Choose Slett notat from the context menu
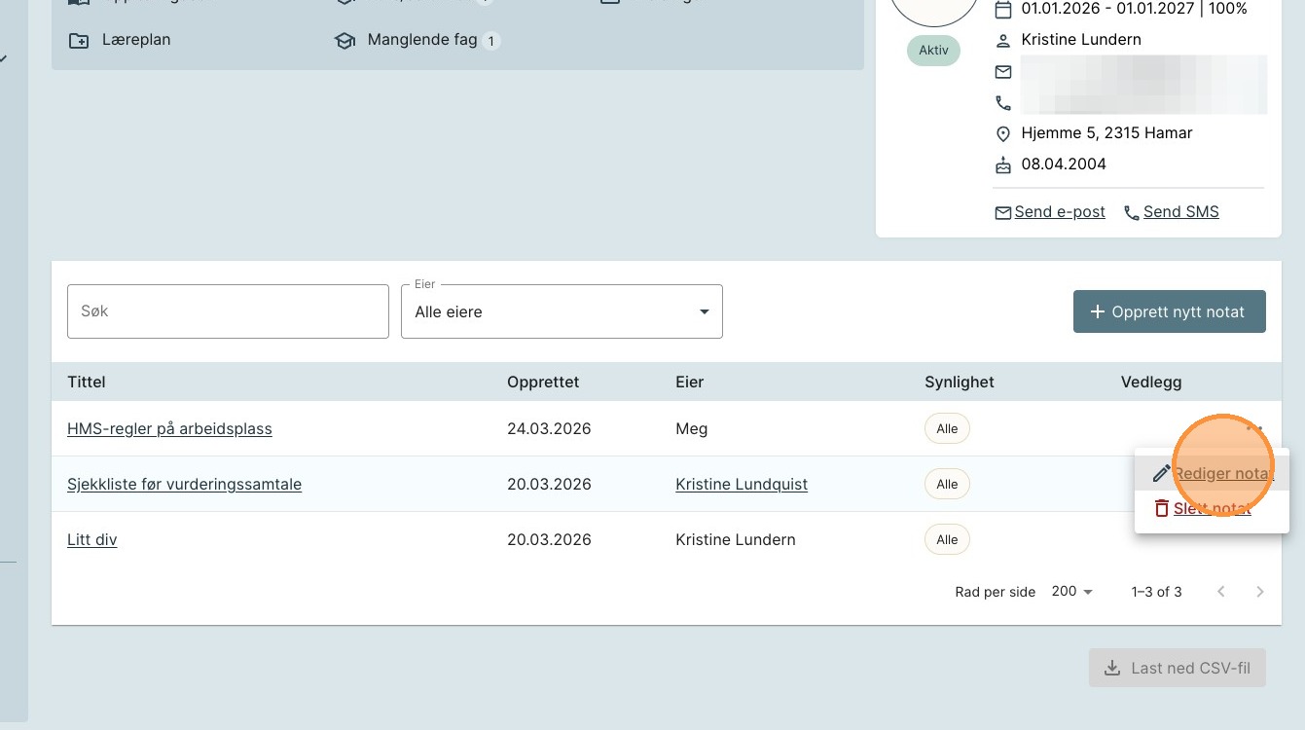Image resolution: width=1305 pixels, height=730 pixels. point(1212,508)
